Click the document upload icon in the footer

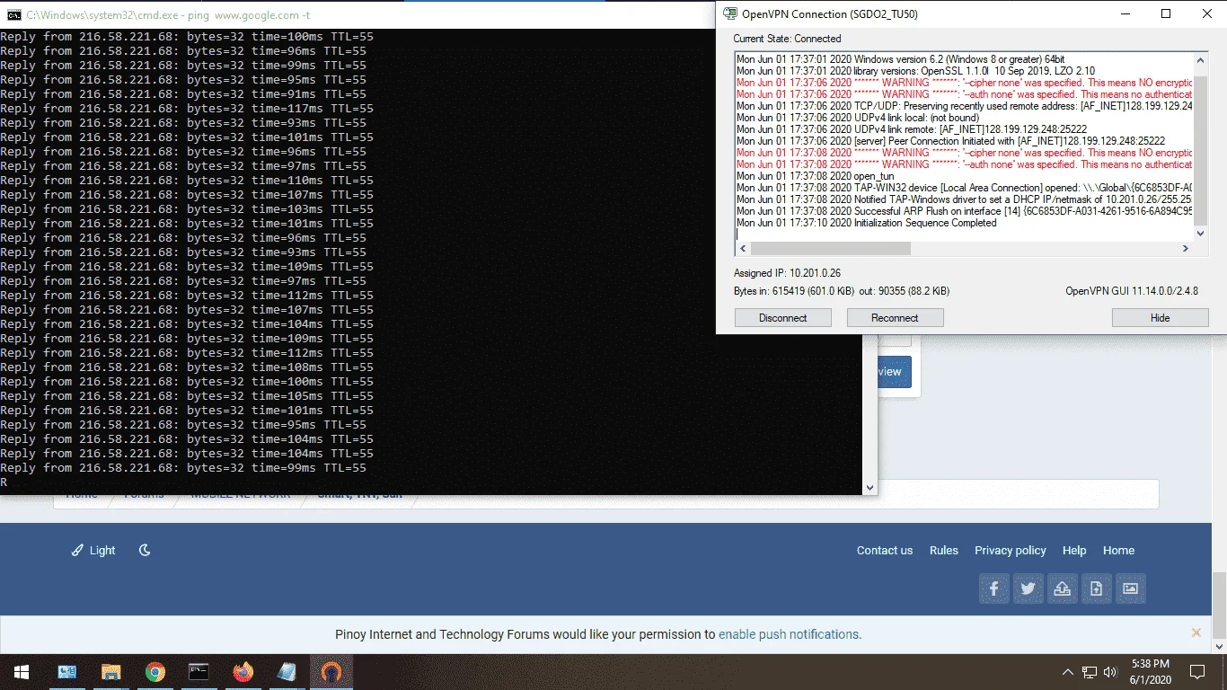click(1097, 588)
